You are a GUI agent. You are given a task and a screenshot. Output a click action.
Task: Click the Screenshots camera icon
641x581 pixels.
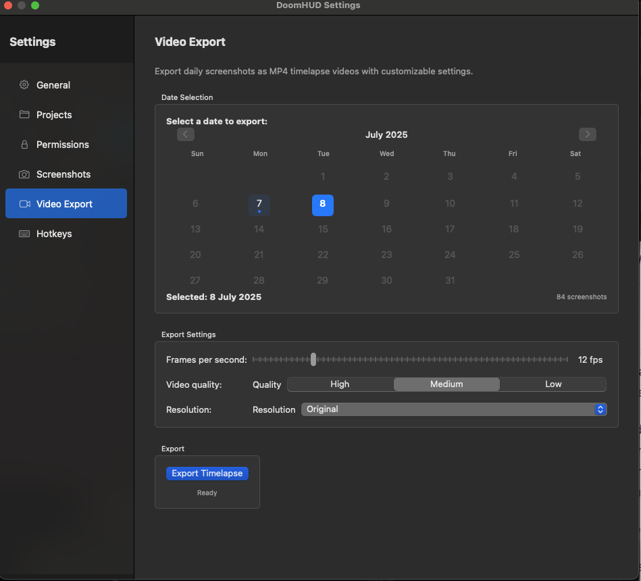(x=24, y=174)
